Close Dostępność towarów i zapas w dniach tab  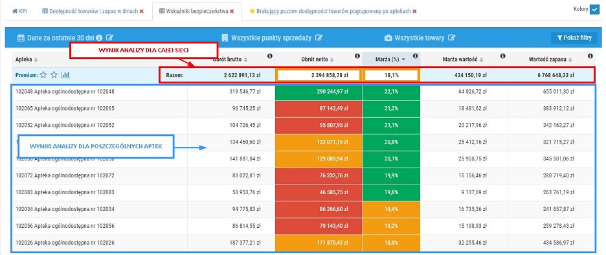142,12
